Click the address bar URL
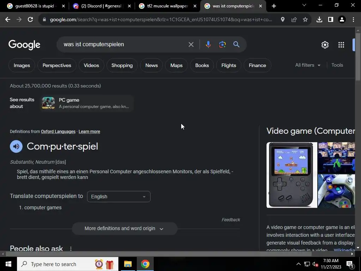Viewport: 361px width, 271px height. coord(161,20)
